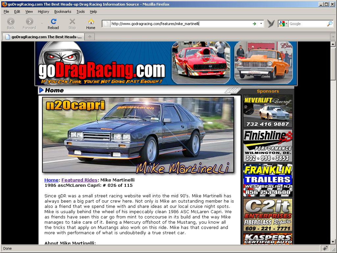Open the C2it Enterprises sponsor ad
Image resolution: width=337 pixels, height=253 pixels.
coord(268,215)
